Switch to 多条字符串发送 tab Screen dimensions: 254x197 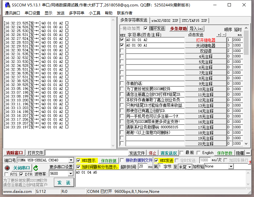[x=134, y=20]
